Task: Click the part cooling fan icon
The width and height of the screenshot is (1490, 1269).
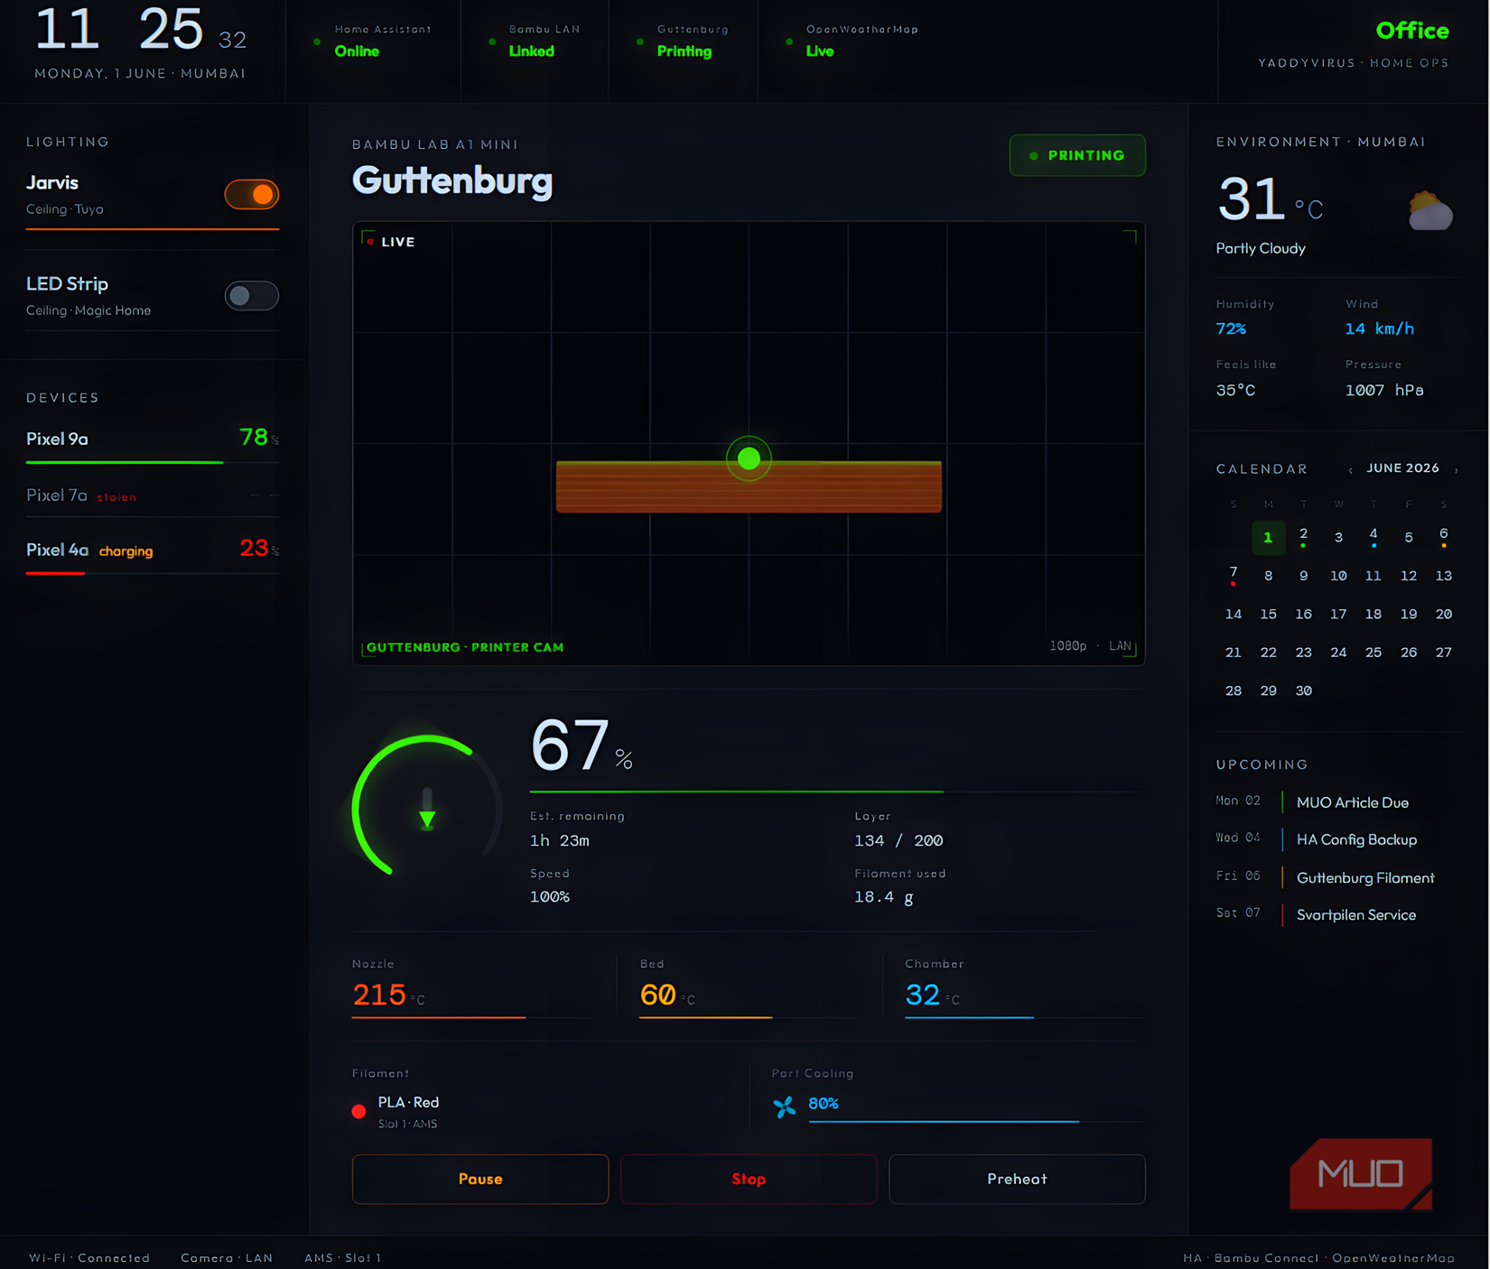Action: (785, 1106)
